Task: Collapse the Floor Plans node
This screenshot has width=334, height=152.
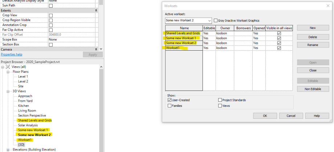Action: click(x=8, y=72)
